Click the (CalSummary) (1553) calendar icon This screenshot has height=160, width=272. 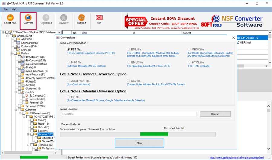pyautogui.click(x=23, y=64)
